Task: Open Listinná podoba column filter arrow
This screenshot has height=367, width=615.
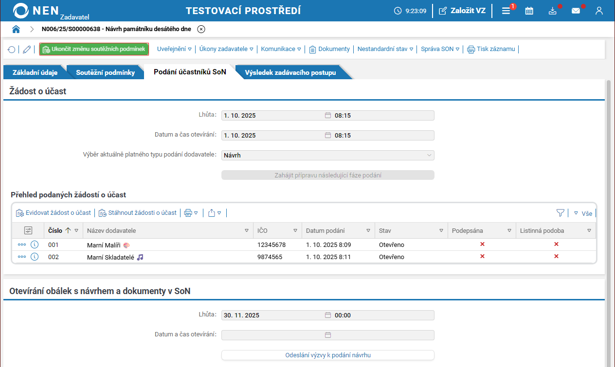Action: click(x=589, y=230)
